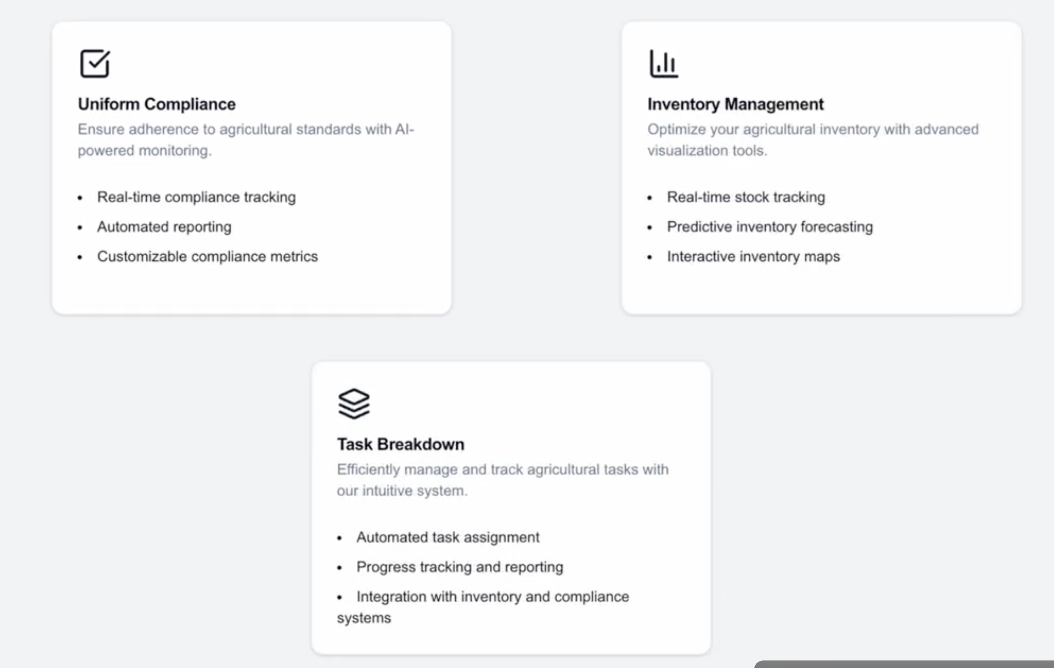This screenshot has width=1054, height=668.
Task: Click the Inventory Management heading
Action: pyautogui.click(x=736, y=104)
